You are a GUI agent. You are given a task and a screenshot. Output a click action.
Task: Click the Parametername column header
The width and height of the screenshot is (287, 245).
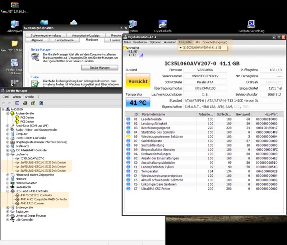pyautogui.click(x=168, y=114)
